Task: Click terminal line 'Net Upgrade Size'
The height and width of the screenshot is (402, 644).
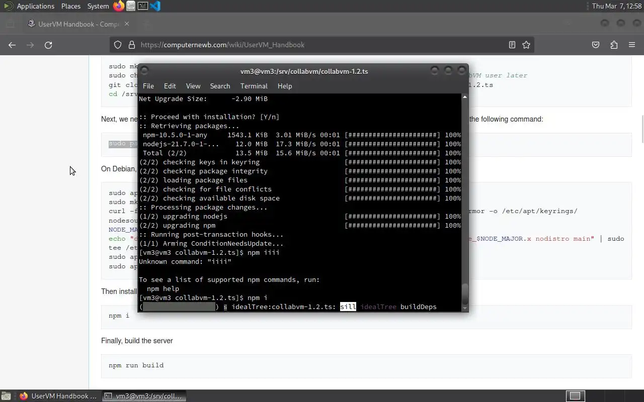Action: (203, 99)
